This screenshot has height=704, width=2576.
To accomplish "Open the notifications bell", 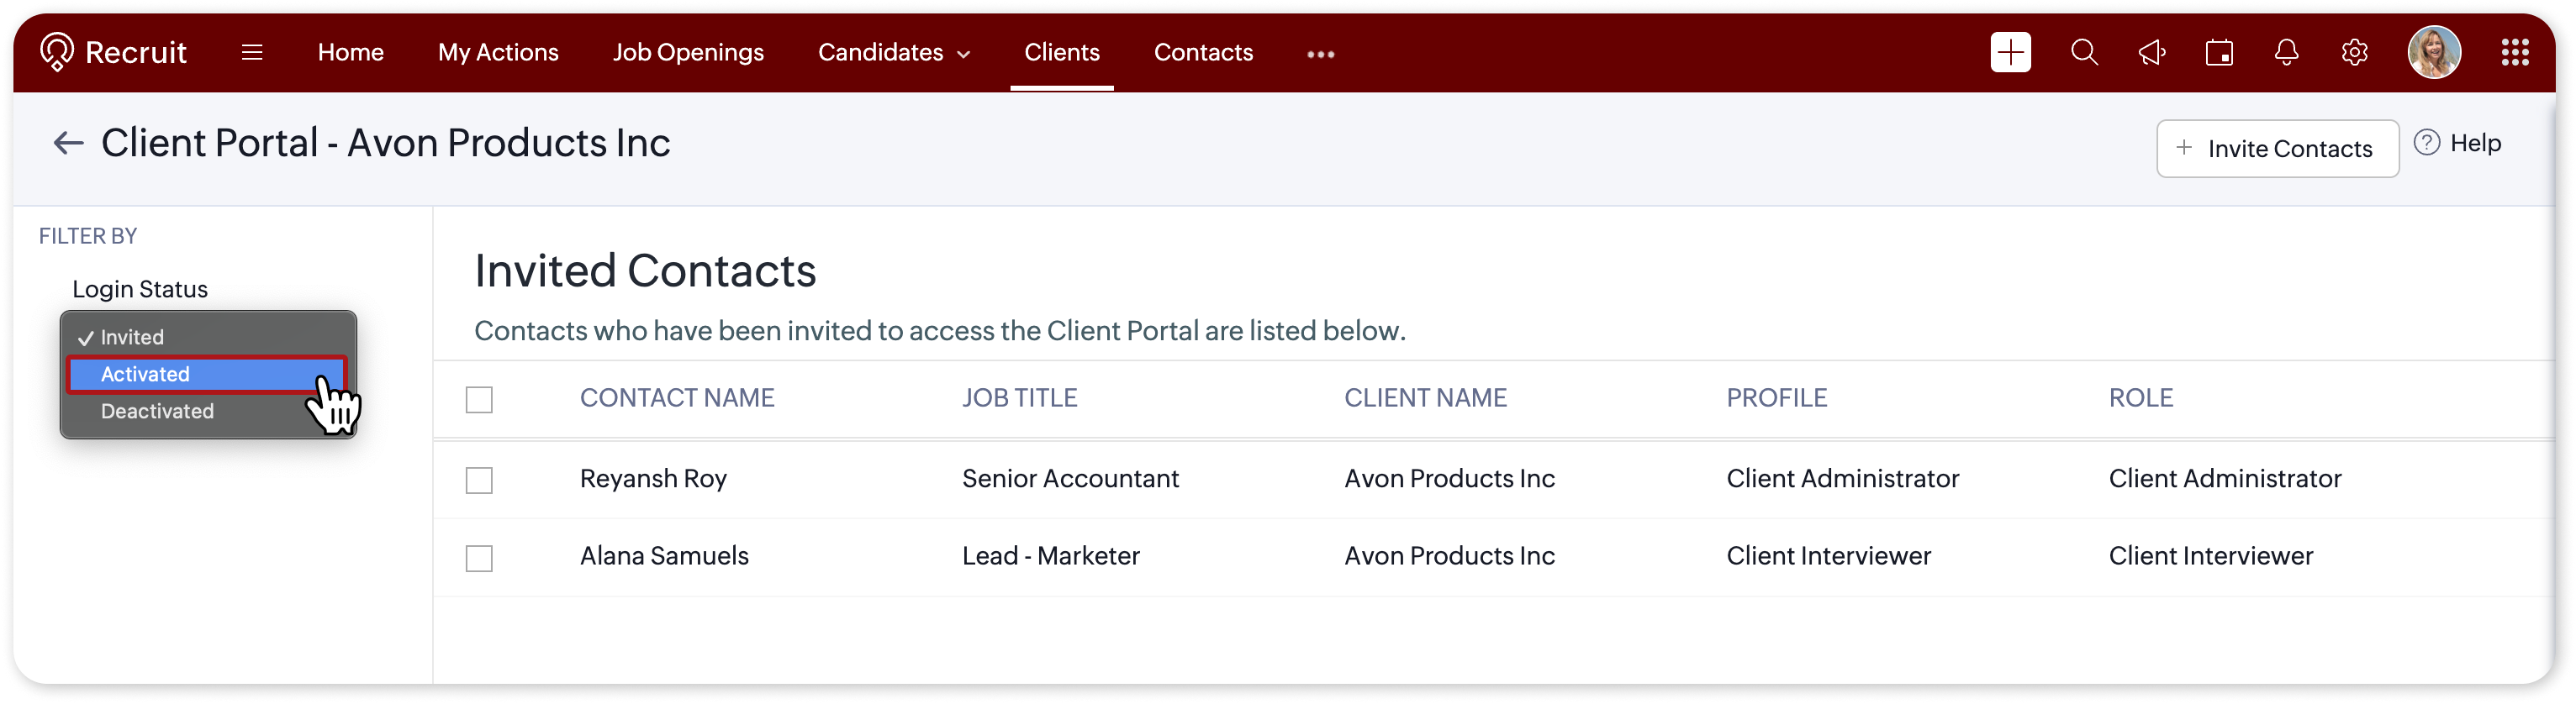I will point(2286,52).
